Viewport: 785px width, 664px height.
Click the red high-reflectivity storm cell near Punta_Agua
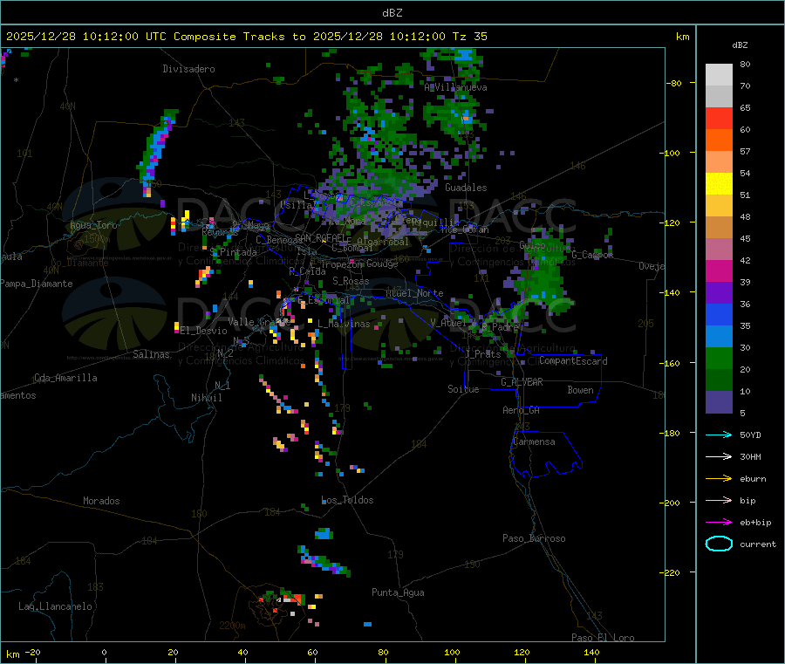(295, 598)
